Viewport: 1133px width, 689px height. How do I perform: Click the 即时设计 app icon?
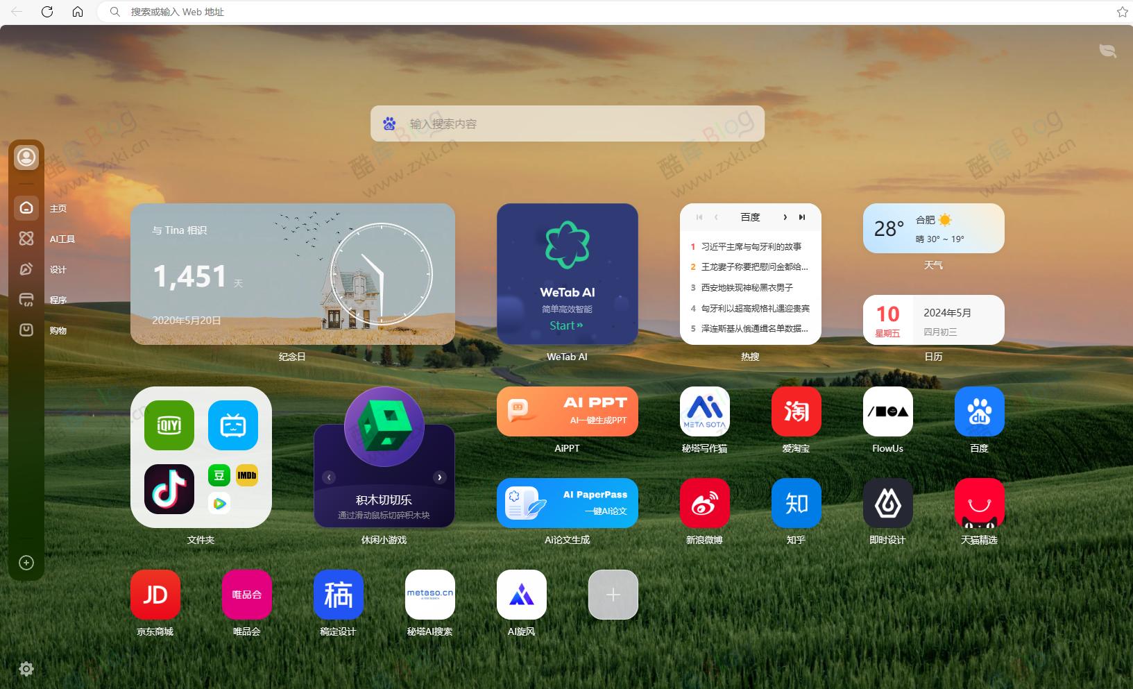click(x=887, y=503)
